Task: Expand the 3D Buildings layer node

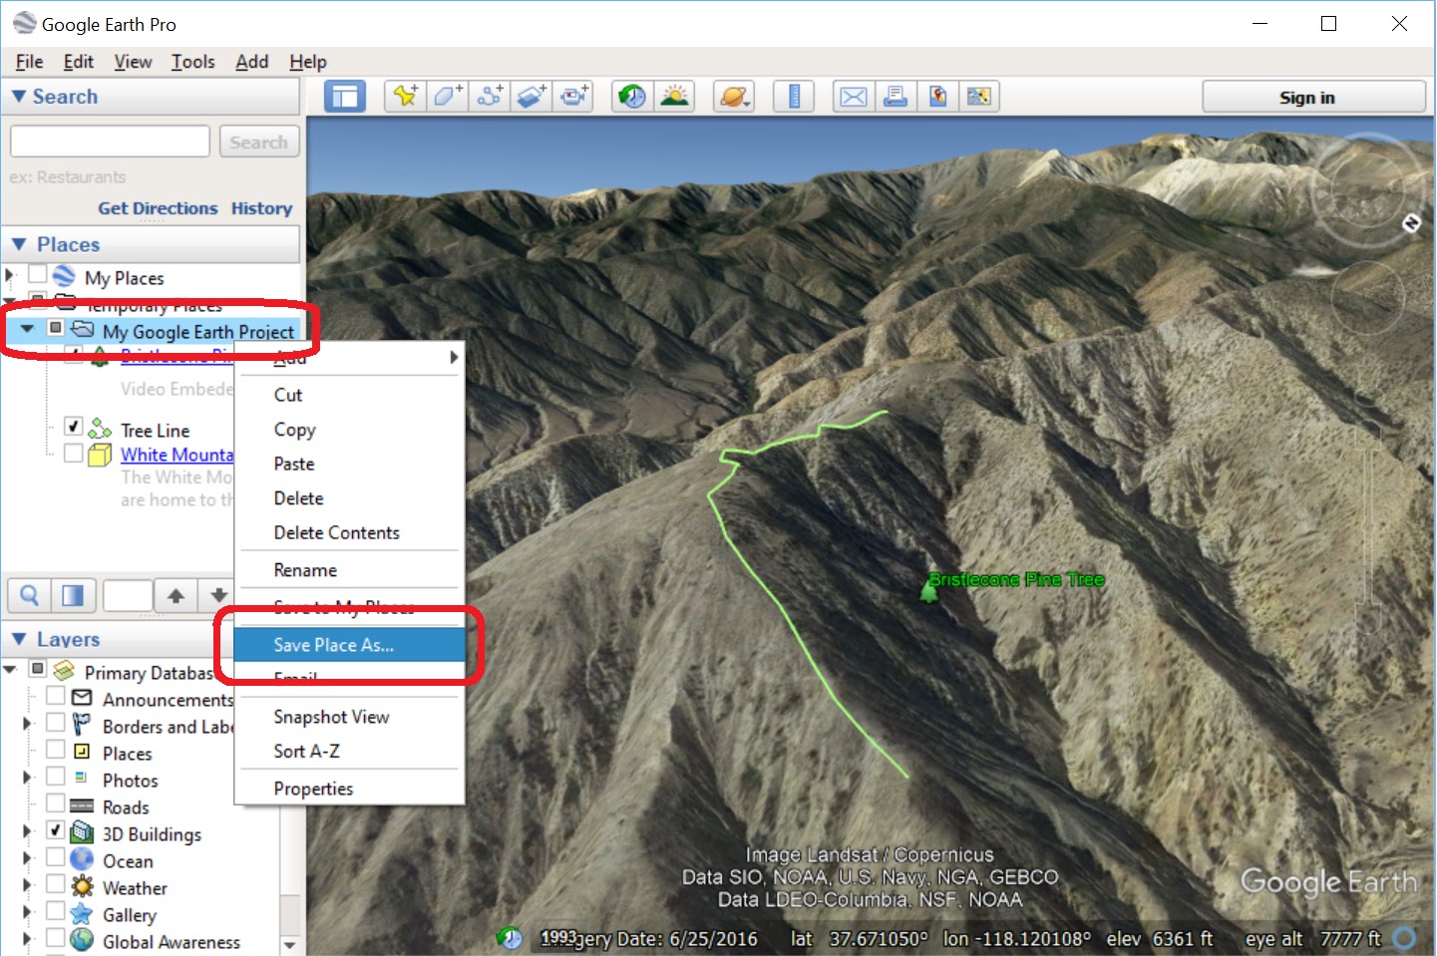Action: 28,831
